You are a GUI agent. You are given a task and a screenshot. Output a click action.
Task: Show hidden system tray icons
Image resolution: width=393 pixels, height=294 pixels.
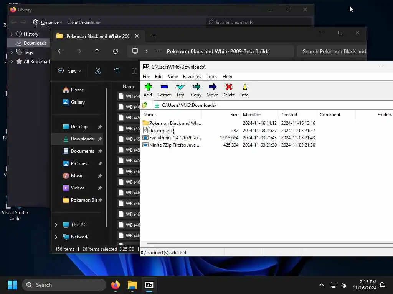322,285
